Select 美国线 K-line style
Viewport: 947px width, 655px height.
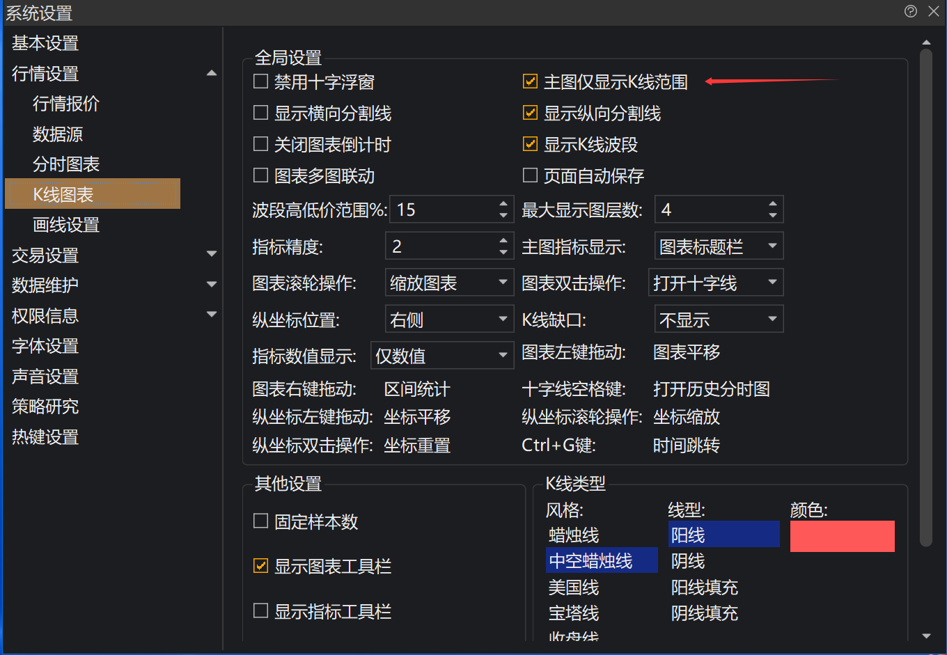[574, 587]
